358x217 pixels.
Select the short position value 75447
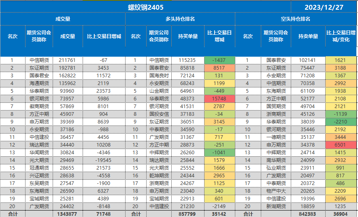(x=308, y=68)
